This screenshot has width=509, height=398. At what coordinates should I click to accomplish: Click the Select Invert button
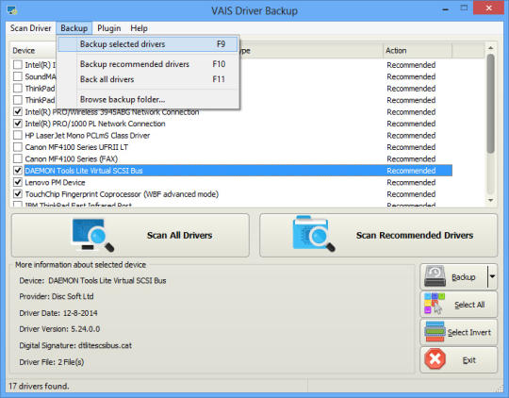click(459, 332)
